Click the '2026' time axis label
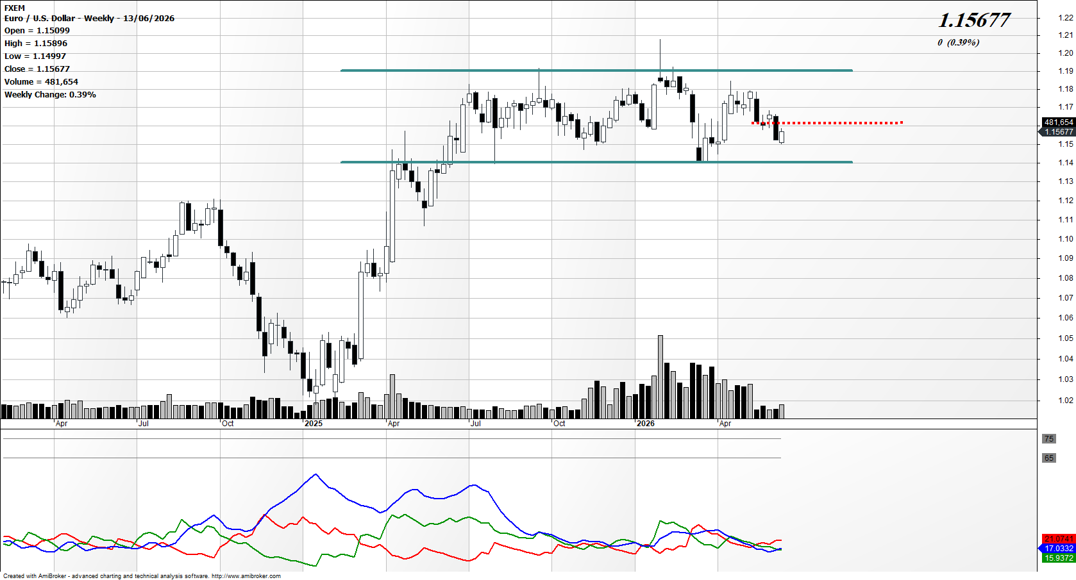 646,424
